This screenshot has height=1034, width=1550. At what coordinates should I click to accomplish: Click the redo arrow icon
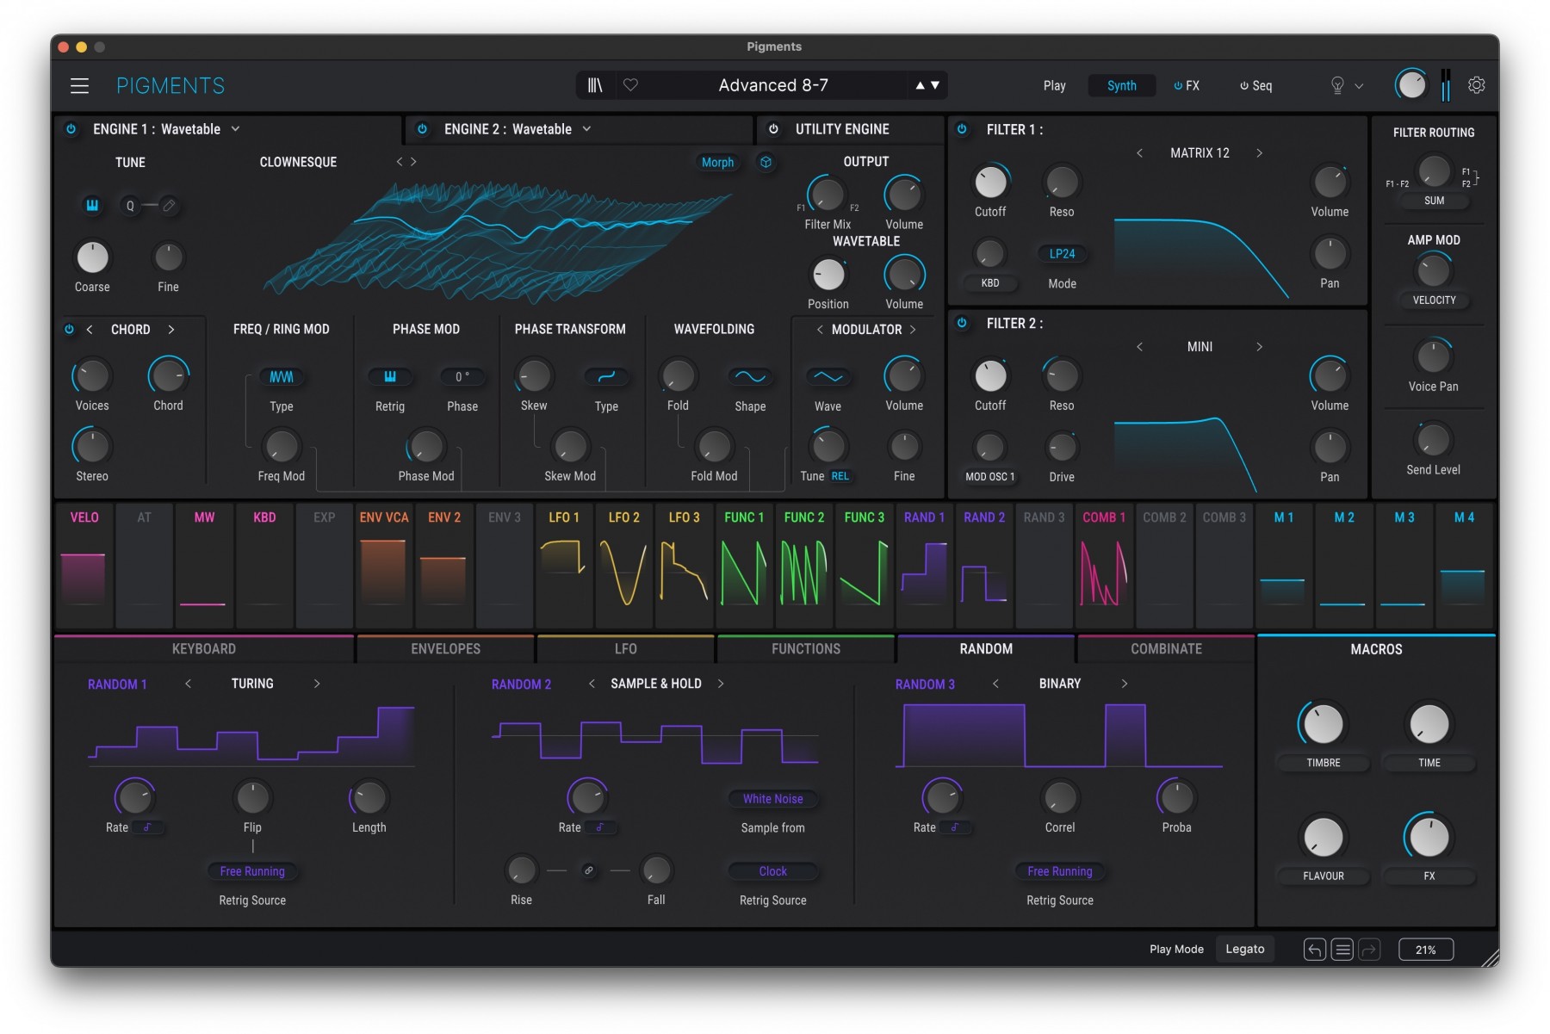point(1369,950)
